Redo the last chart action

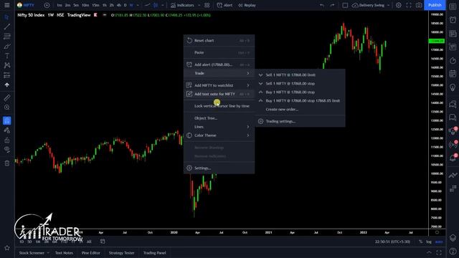(332, 5)
